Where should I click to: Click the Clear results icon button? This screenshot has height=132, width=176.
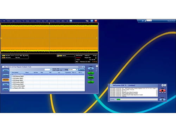[91, 69]
